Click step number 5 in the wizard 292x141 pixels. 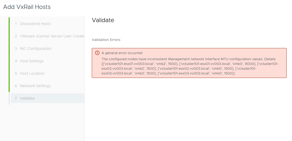tap(16, 74)
